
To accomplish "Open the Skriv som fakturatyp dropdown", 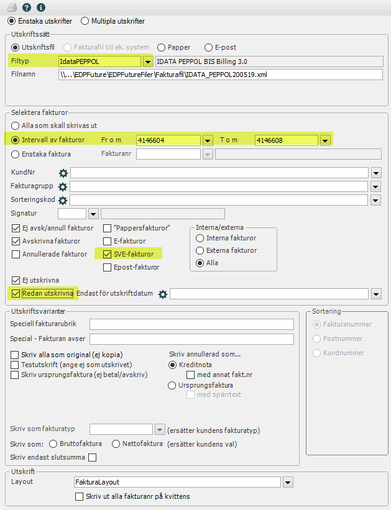I will pos(160,430).
